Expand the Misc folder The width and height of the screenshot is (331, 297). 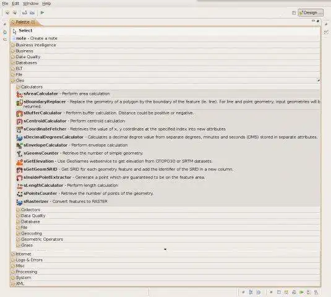click(166, 266)
